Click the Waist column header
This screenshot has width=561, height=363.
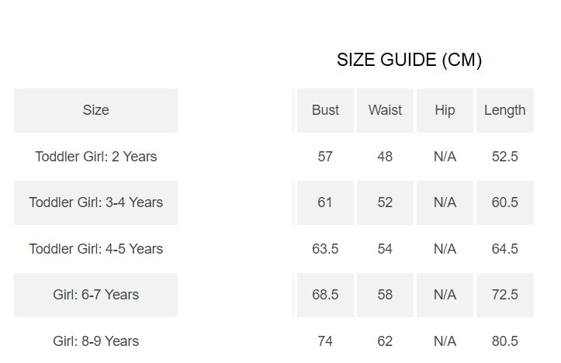[385, 110]
